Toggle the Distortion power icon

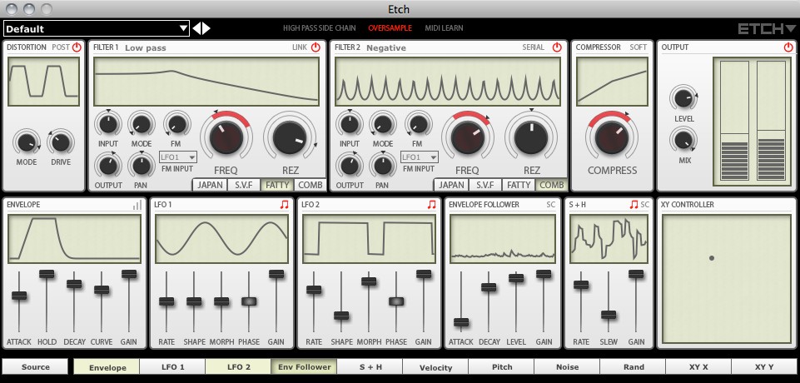(77, 47)
